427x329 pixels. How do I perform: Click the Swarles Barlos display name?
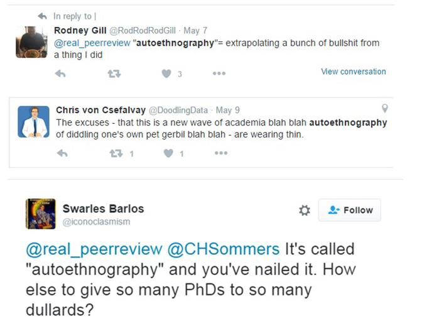click(103, 208)
